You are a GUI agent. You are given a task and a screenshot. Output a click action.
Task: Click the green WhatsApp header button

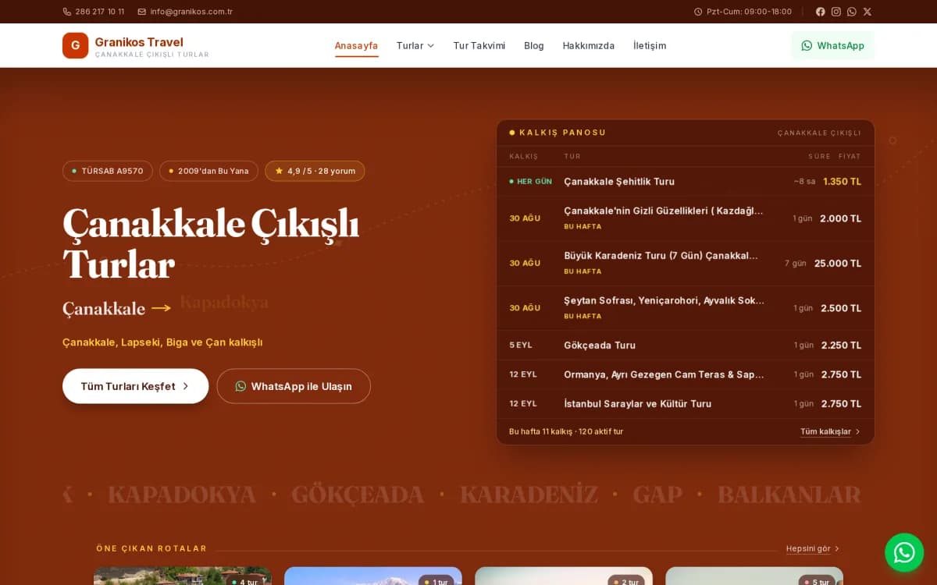pos(832,45)
